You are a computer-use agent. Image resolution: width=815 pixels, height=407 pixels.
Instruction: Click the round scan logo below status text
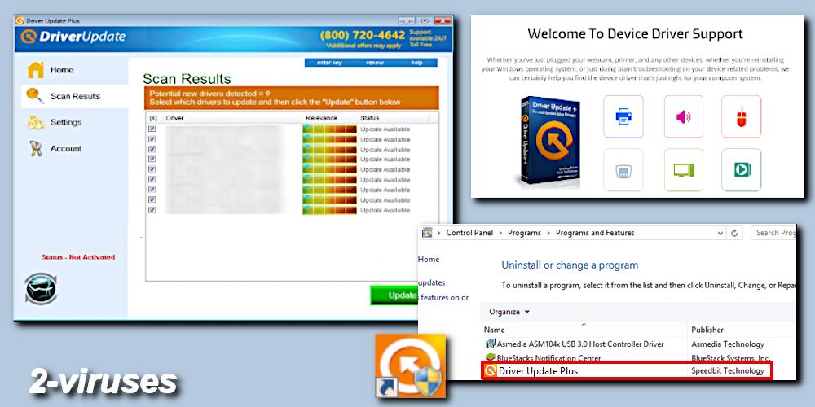(41, 289)
